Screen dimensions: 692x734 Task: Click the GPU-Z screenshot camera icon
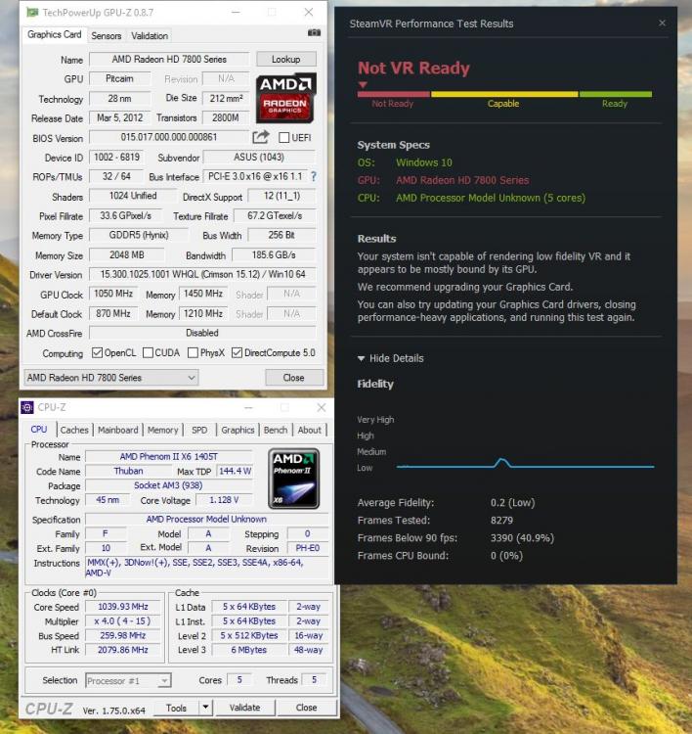314,32
